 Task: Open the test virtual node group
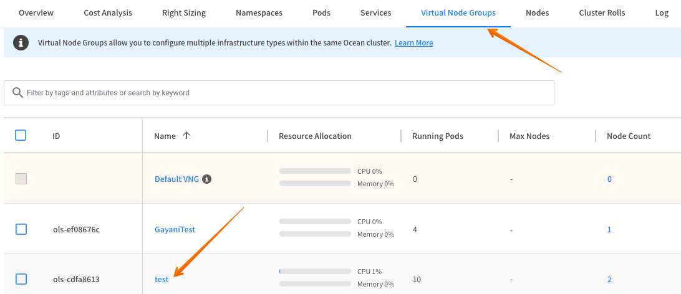coord(162,280)
